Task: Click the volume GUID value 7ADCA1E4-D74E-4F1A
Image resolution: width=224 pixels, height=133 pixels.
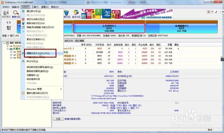Action: [111, 113]
